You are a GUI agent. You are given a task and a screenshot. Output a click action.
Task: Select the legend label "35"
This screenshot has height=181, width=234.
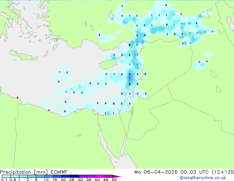pos(89,180)
